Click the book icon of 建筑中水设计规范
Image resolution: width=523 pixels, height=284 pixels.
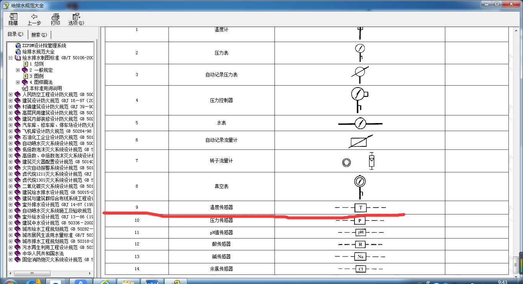click(18, 223)
